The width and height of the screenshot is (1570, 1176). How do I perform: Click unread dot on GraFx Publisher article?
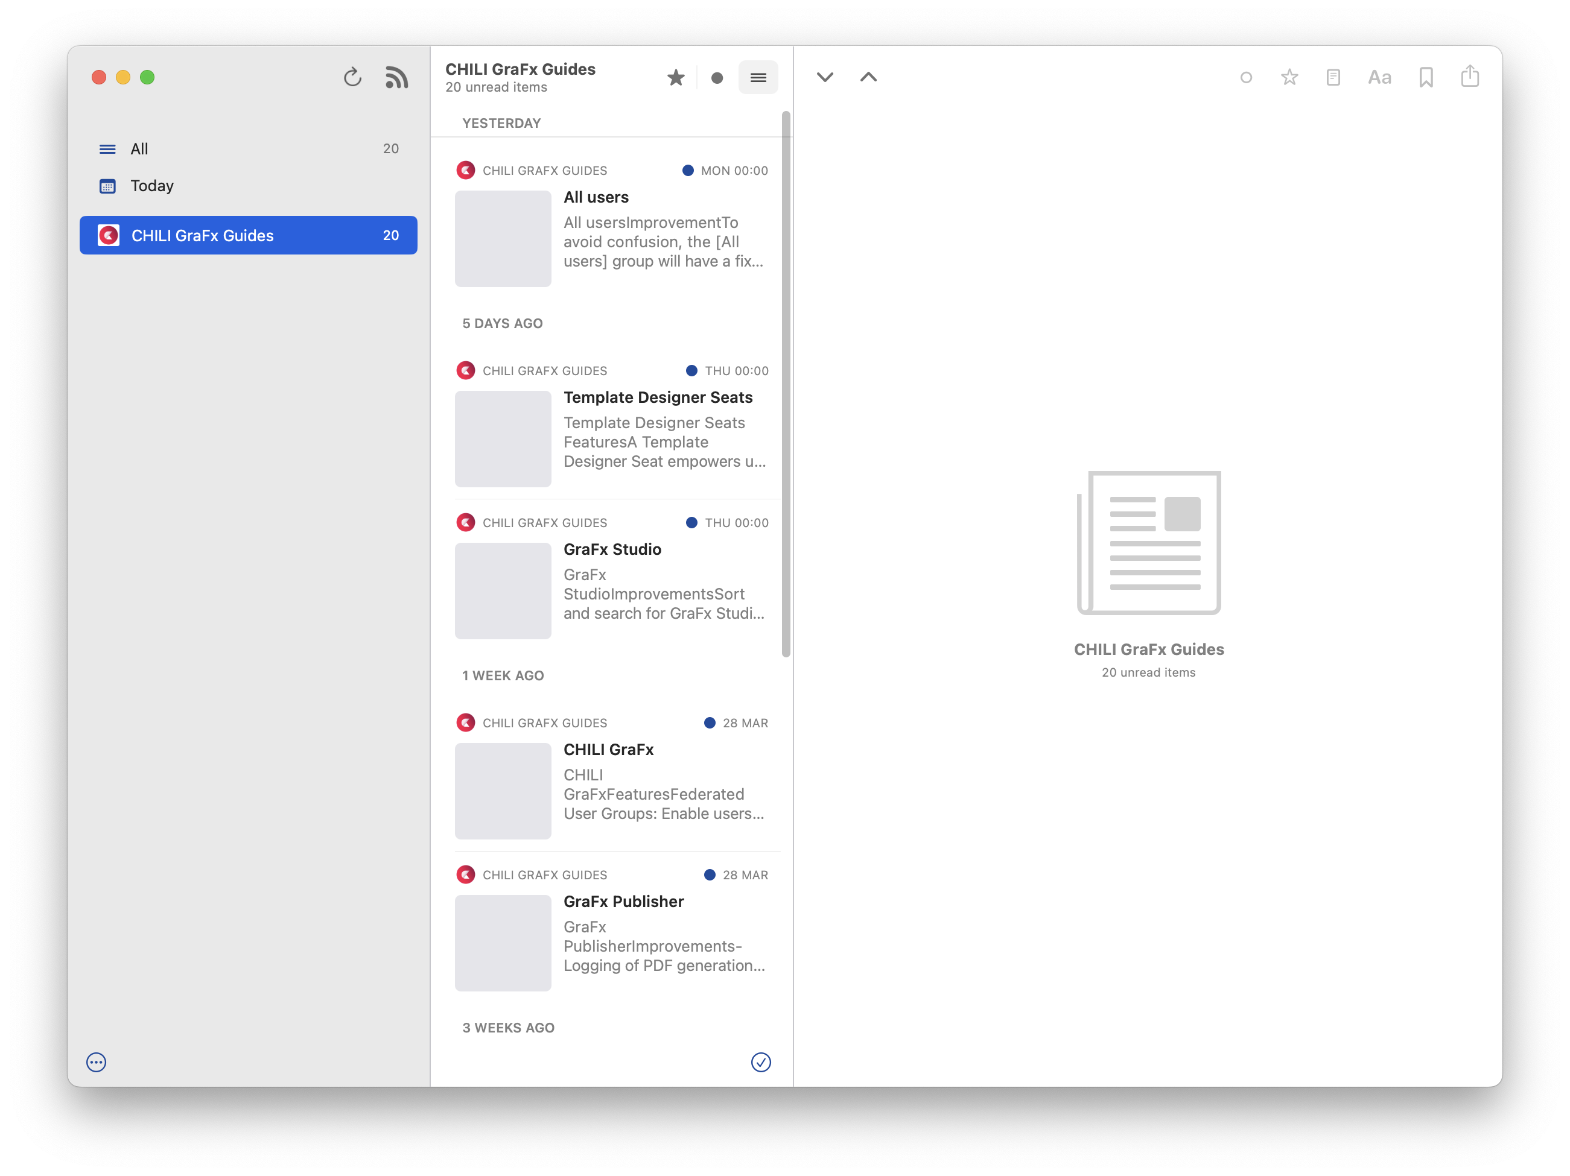pos(709,874)
